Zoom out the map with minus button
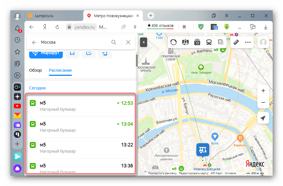The image size is (283, 186). click(x=263, y=102)
